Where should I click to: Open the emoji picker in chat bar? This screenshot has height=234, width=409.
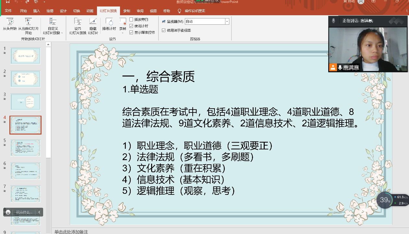[x=8, y=212]
